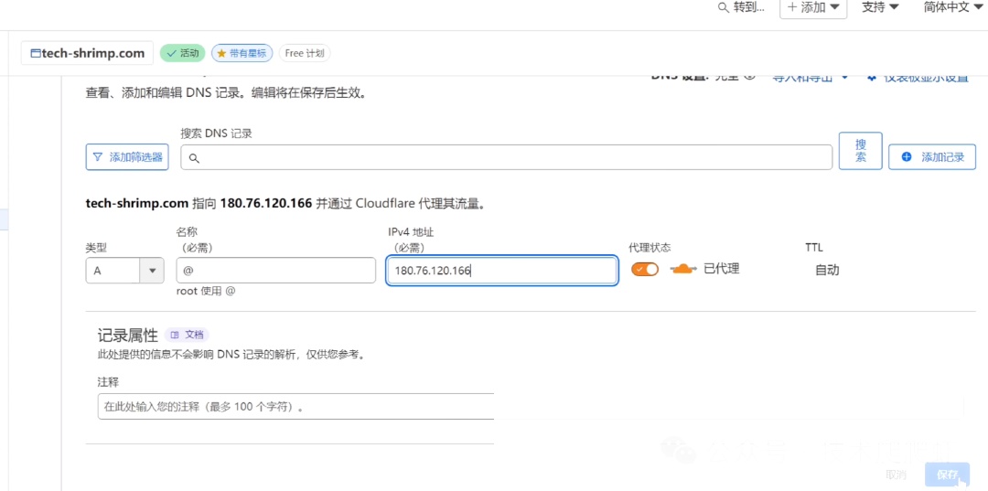Toggle the 带有星标 star badge
Screen dimensions: 988x491
pyautogui.click(x=242, y=53)
